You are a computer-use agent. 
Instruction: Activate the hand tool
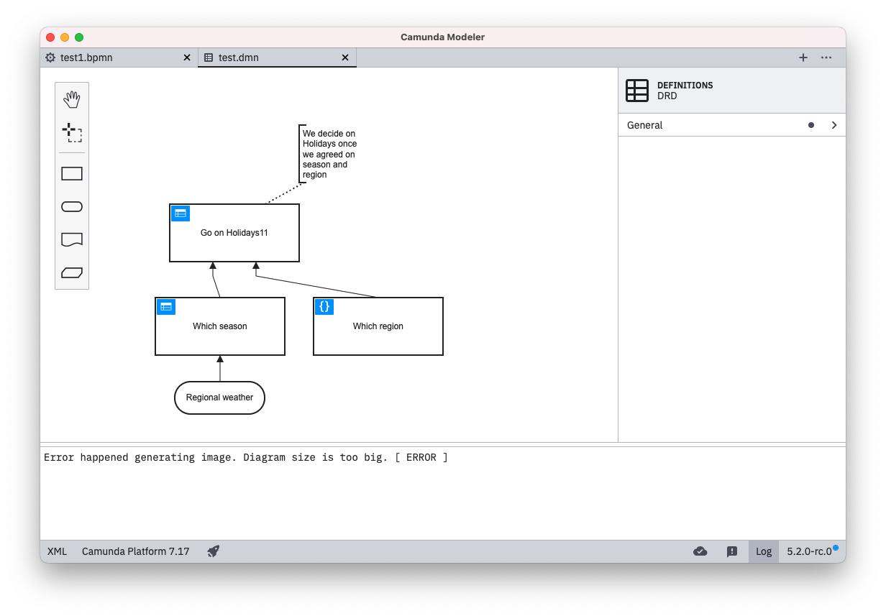pos(72,99)
